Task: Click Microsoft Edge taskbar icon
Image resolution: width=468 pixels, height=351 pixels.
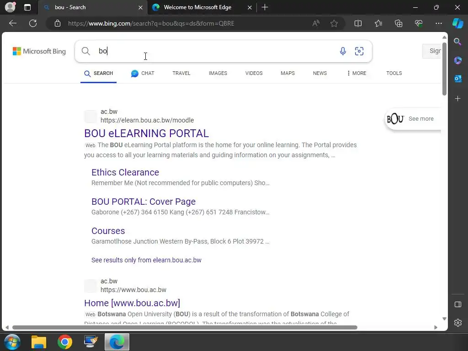Action: (117, 342)
